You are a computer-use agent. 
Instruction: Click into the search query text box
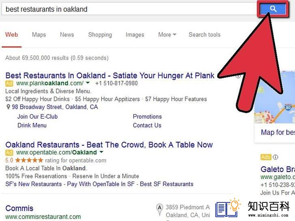click(x=129, y=9)
